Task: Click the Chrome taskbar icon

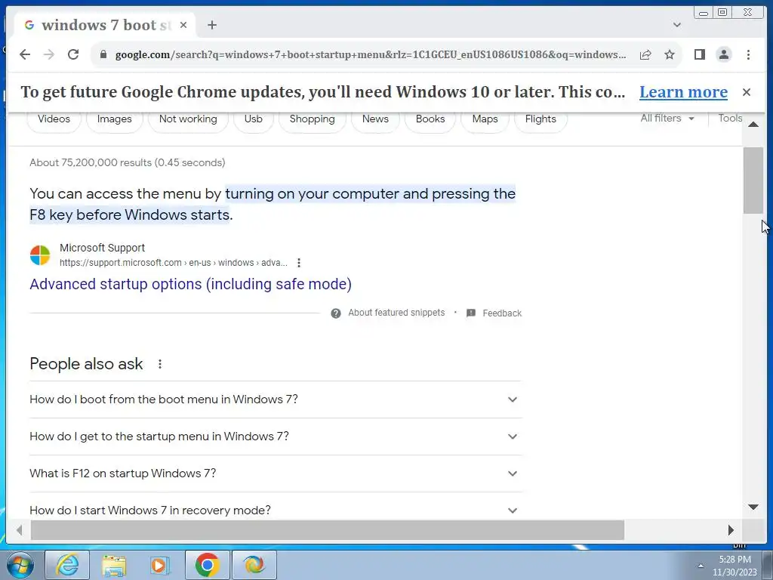Action: [x=207, y=565]
